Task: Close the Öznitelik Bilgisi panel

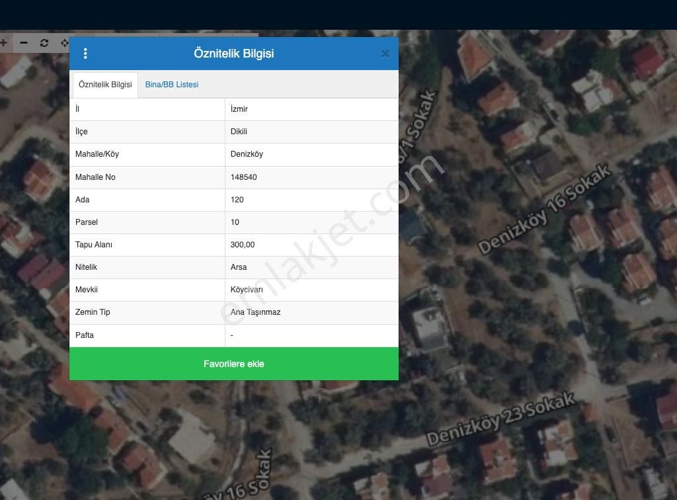Action: pos(385,54)
